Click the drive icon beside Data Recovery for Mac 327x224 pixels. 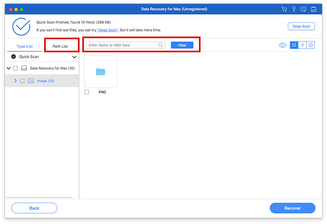(x=24, y=68)
